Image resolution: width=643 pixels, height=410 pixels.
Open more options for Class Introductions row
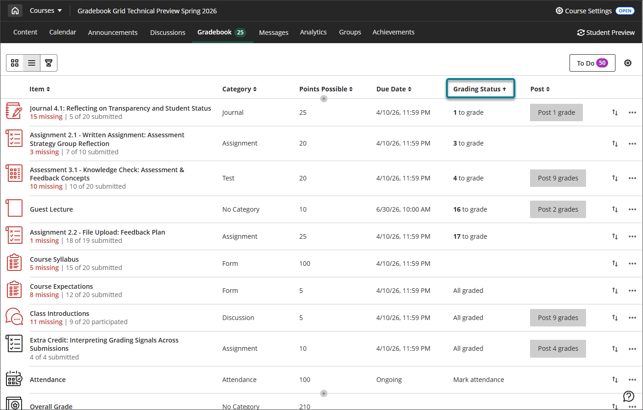632,318
